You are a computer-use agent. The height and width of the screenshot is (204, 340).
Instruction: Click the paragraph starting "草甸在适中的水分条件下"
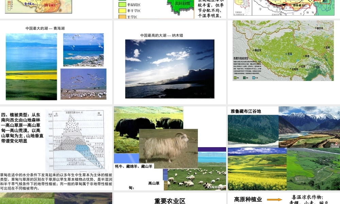click(x=56, y=182)
